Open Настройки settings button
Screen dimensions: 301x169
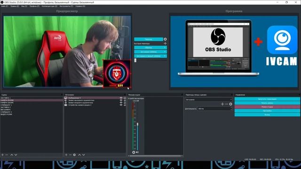(267, 111)
